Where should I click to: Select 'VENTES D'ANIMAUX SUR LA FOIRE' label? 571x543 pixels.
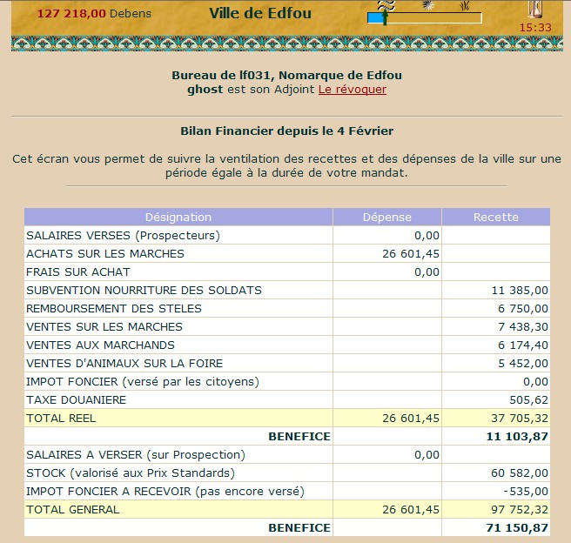(124, 363)
